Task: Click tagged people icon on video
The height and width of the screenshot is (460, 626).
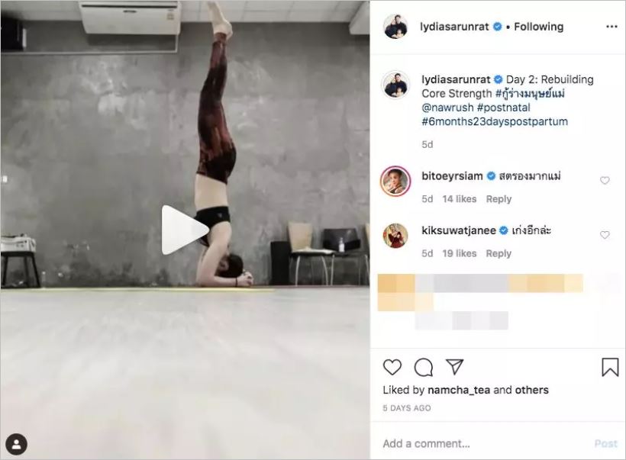Action: point(16,444)
